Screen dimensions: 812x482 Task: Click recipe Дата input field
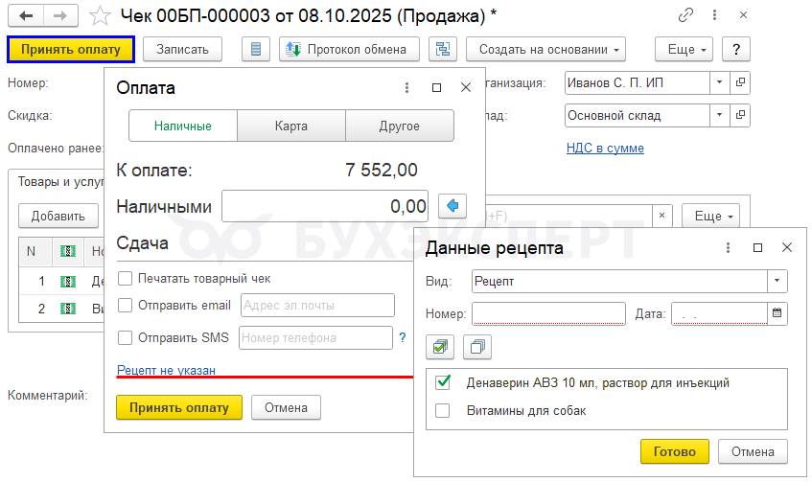(x=719, y=313)
